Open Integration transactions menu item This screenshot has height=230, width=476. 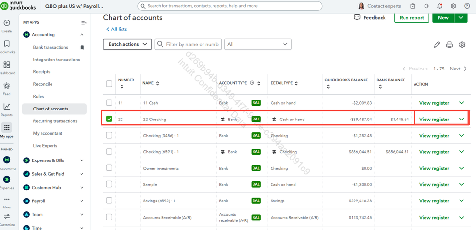57,60
